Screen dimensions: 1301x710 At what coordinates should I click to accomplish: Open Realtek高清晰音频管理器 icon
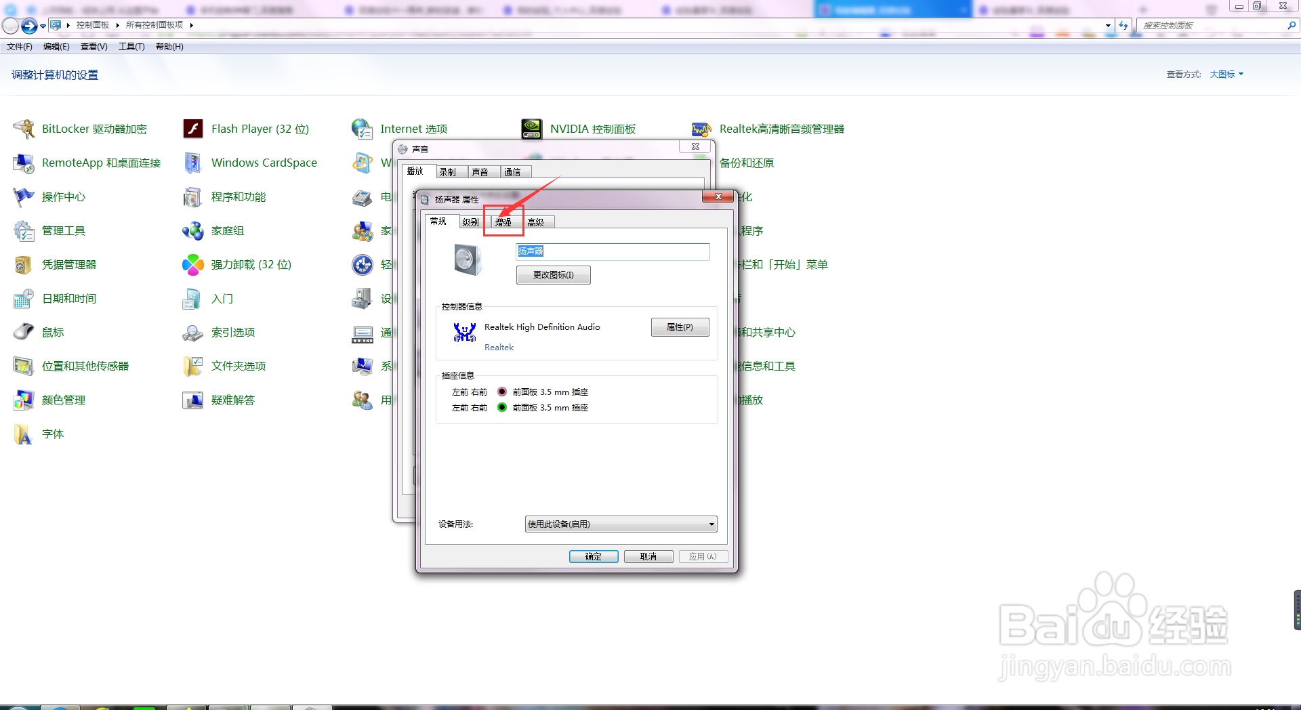tap(701, 129)
